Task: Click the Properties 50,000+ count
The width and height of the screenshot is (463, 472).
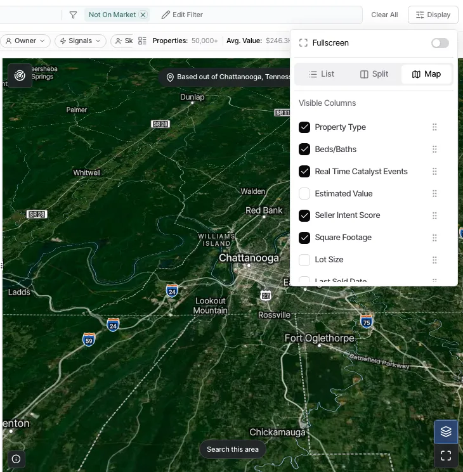Action: [x=185, y=41]
